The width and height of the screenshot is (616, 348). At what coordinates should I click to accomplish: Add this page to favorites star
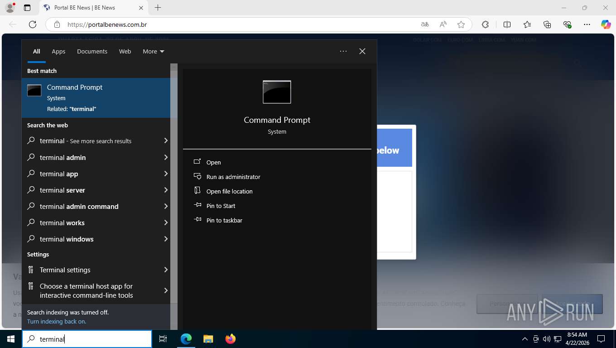coord(461,24)
